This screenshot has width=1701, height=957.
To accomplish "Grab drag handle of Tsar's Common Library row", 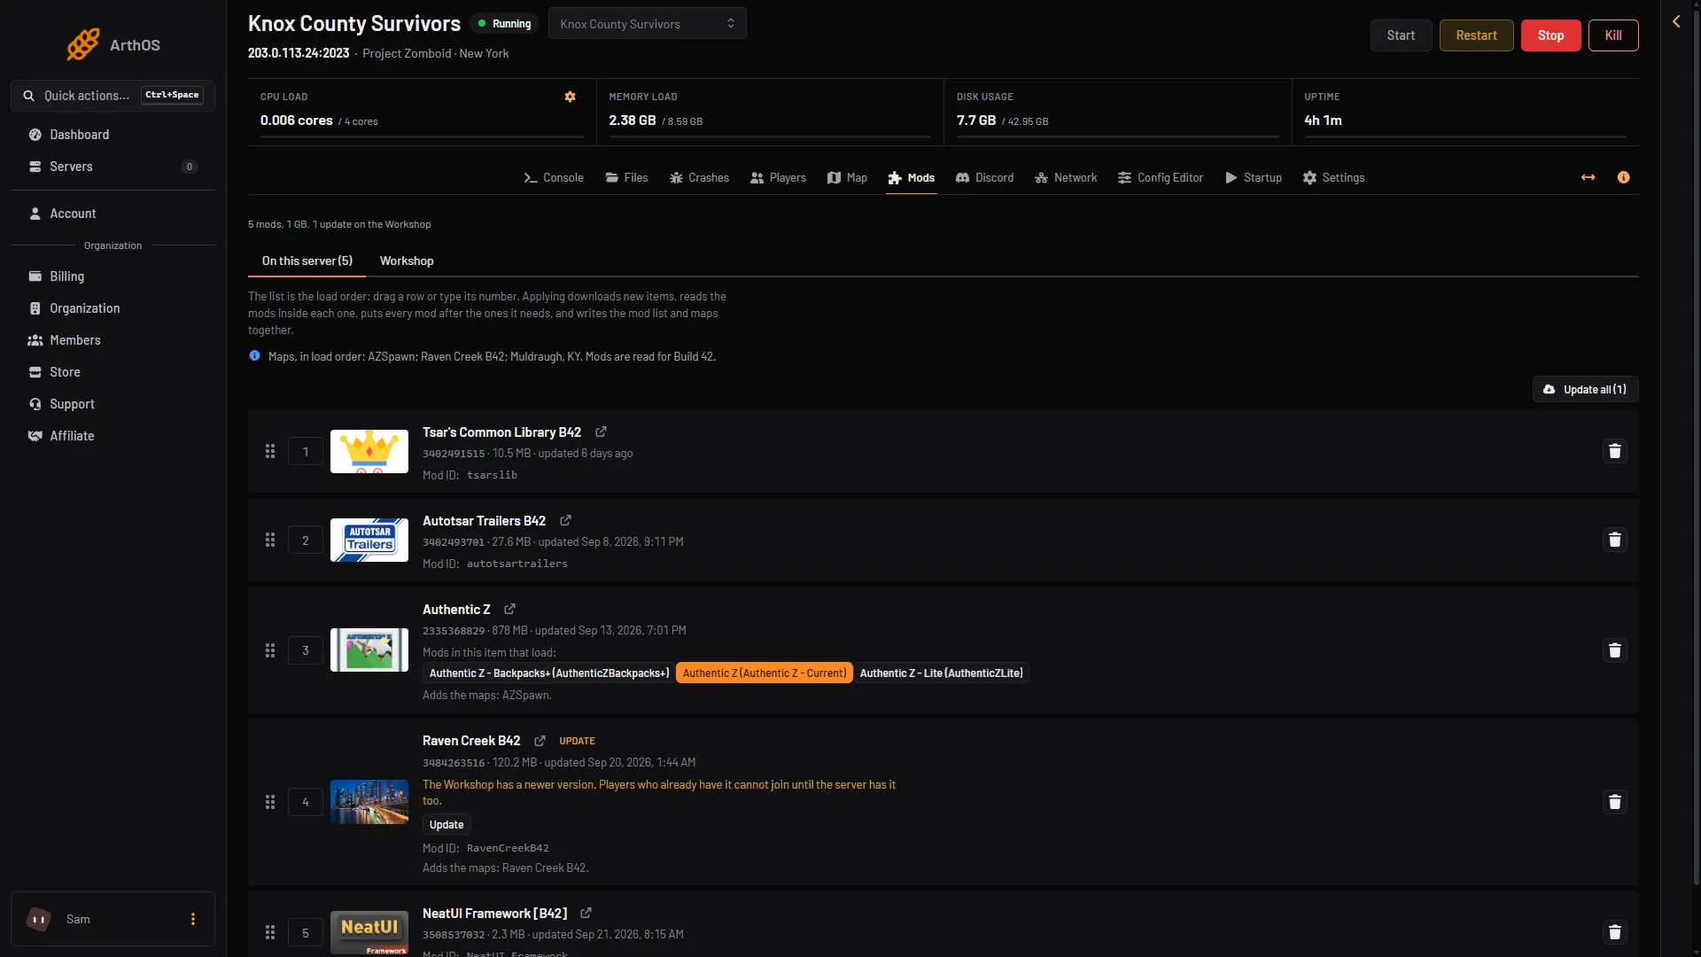I will (270, 452).
